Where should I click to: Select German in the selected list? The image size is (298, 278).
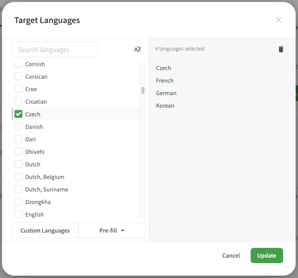point(166,93)
